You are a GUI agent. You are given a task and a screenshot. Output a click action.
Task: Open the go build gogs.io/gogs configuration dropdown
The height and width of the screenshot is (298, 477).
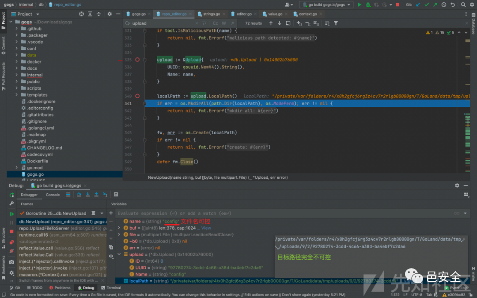[326, 5]
